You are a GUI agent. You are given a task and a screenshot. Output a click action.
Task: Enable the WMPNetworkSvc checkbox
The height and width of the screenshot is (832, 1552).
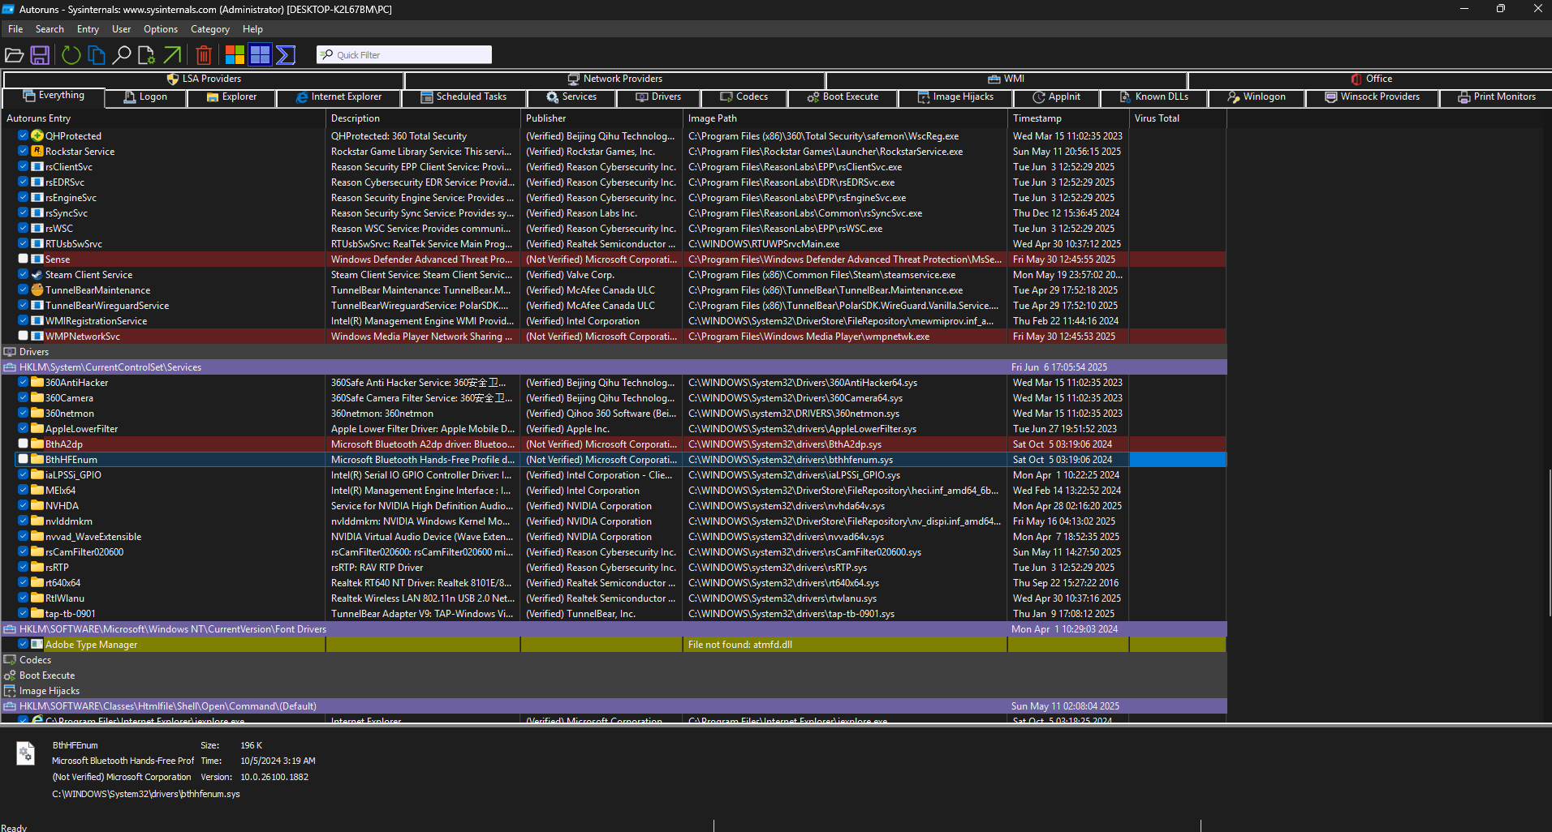point(23,336)
